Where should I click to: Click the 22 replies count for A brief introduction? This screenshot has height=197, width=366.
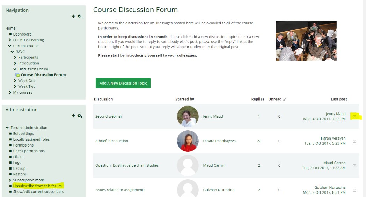click(x=259, y=141)
